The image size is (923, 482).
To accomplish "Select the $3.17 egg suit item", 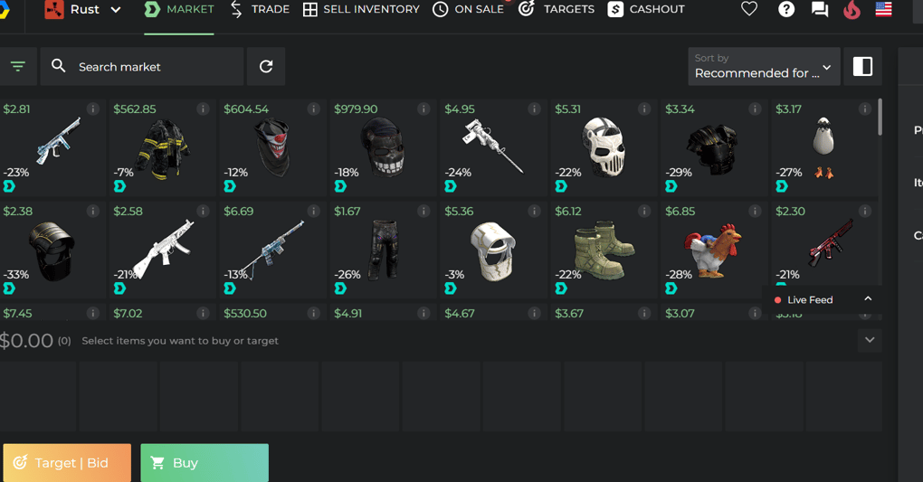I will pos(824,147).
